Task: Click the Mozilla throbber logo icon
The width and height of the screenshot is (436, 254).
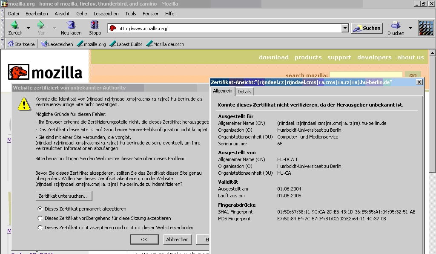Action: click(x=426, y=28)
